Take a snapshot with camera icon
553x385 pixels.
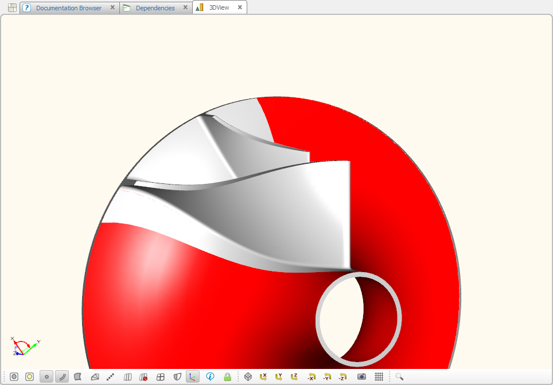click(361, 376)
